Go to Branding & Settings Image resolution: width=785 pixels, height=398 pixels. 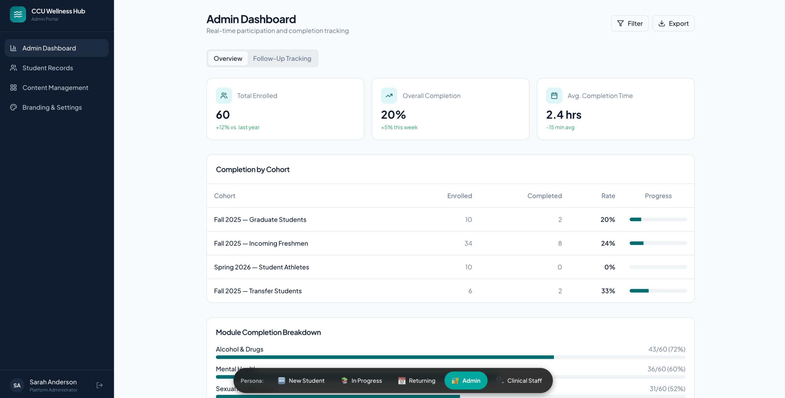coord(52,107)
